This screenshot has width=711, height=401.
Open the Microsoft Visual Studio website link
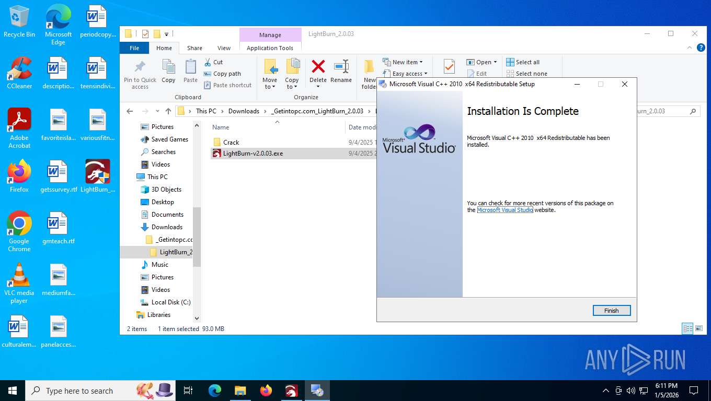coord(505,210)
